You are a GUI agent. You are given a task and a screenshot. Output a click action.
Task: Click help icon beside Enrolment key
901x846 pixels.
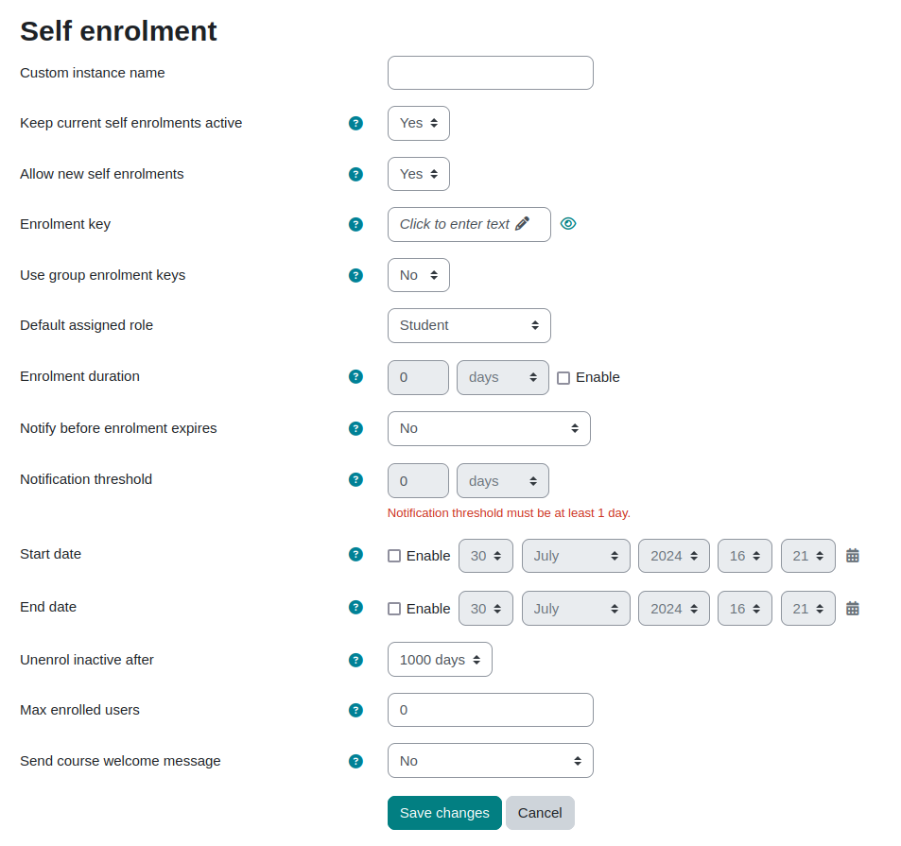[355, 225]
